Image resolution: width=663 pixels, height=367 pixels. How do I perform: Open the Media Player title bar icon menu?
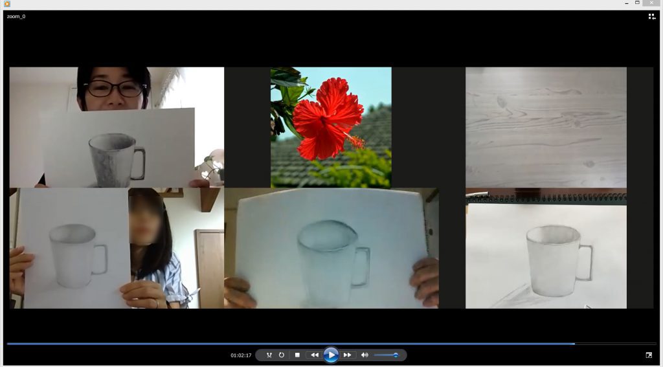click(6, 3)
